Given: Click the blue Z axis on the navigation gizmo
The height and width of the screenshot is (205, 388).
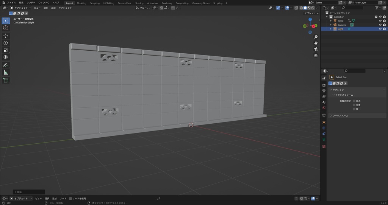Looking at the screenshot, I should point(310,20).
